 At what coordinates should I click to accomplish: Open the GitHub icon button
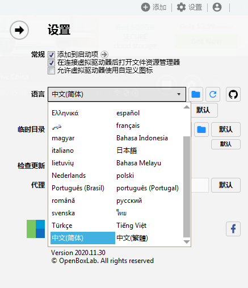point(233,94)
